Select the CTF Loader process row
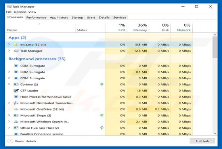Image resolution: width=222 pixels, height=149 pixels. click(99, 91)
